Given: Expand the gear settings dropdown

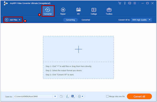Looking at the screenshot, I should [x=81, y=97].
